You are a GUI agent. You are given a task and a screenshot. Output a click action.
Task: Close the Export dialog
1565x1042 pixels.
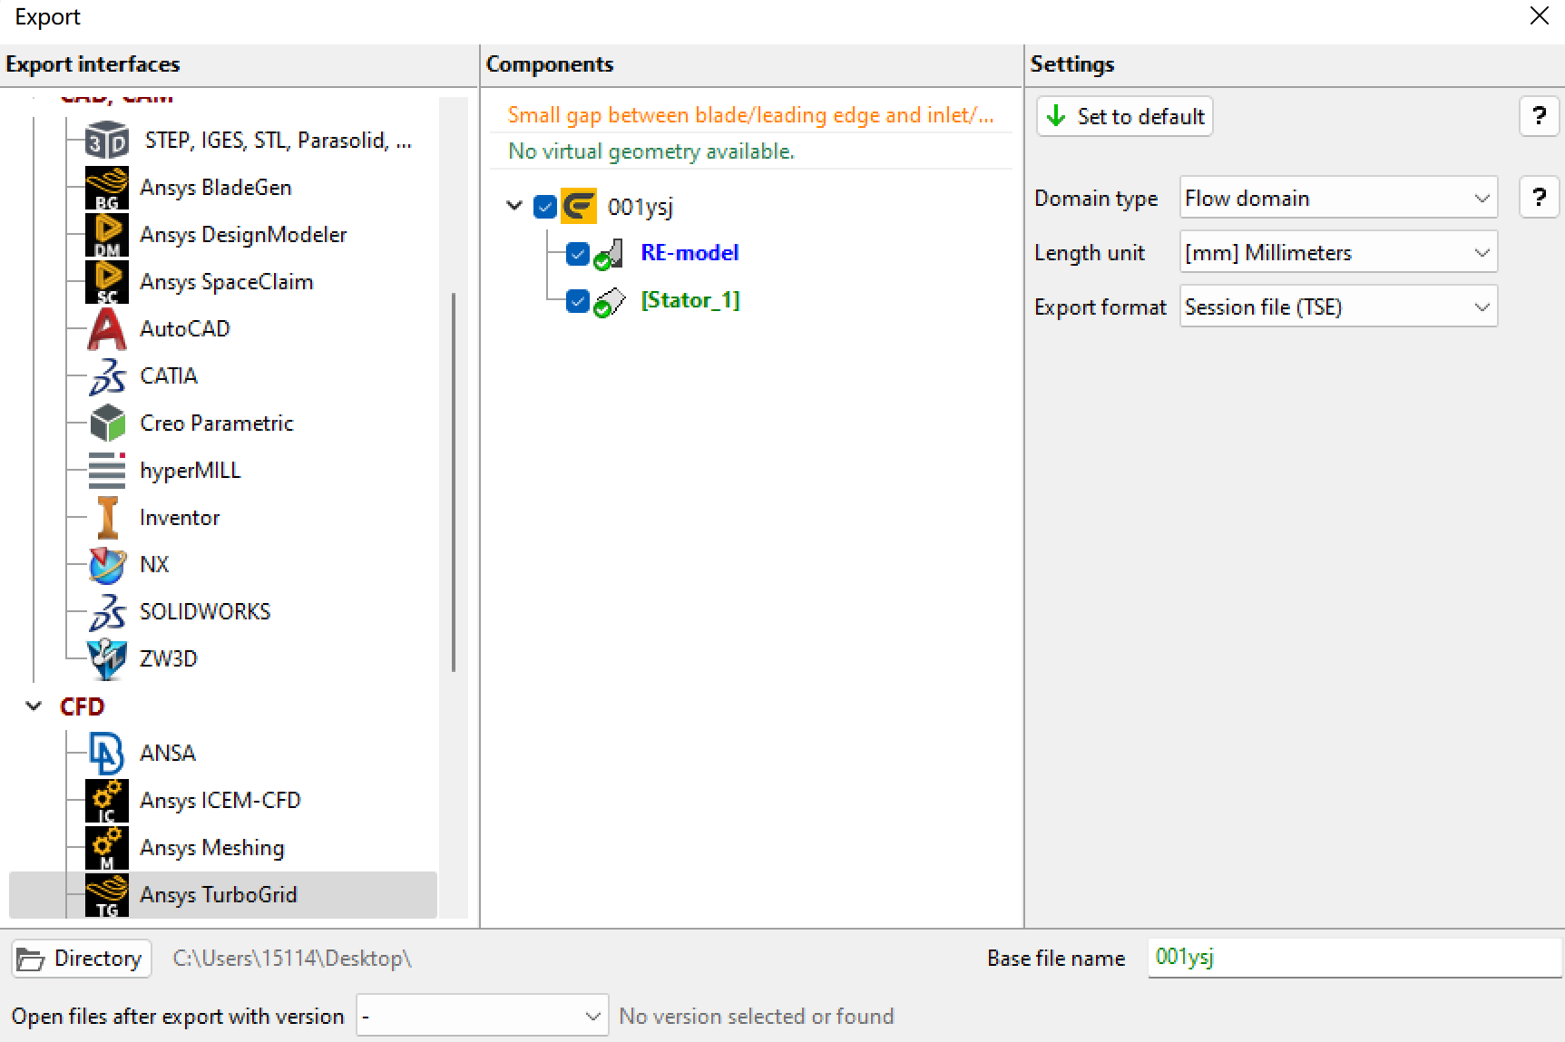[1540, 16]
